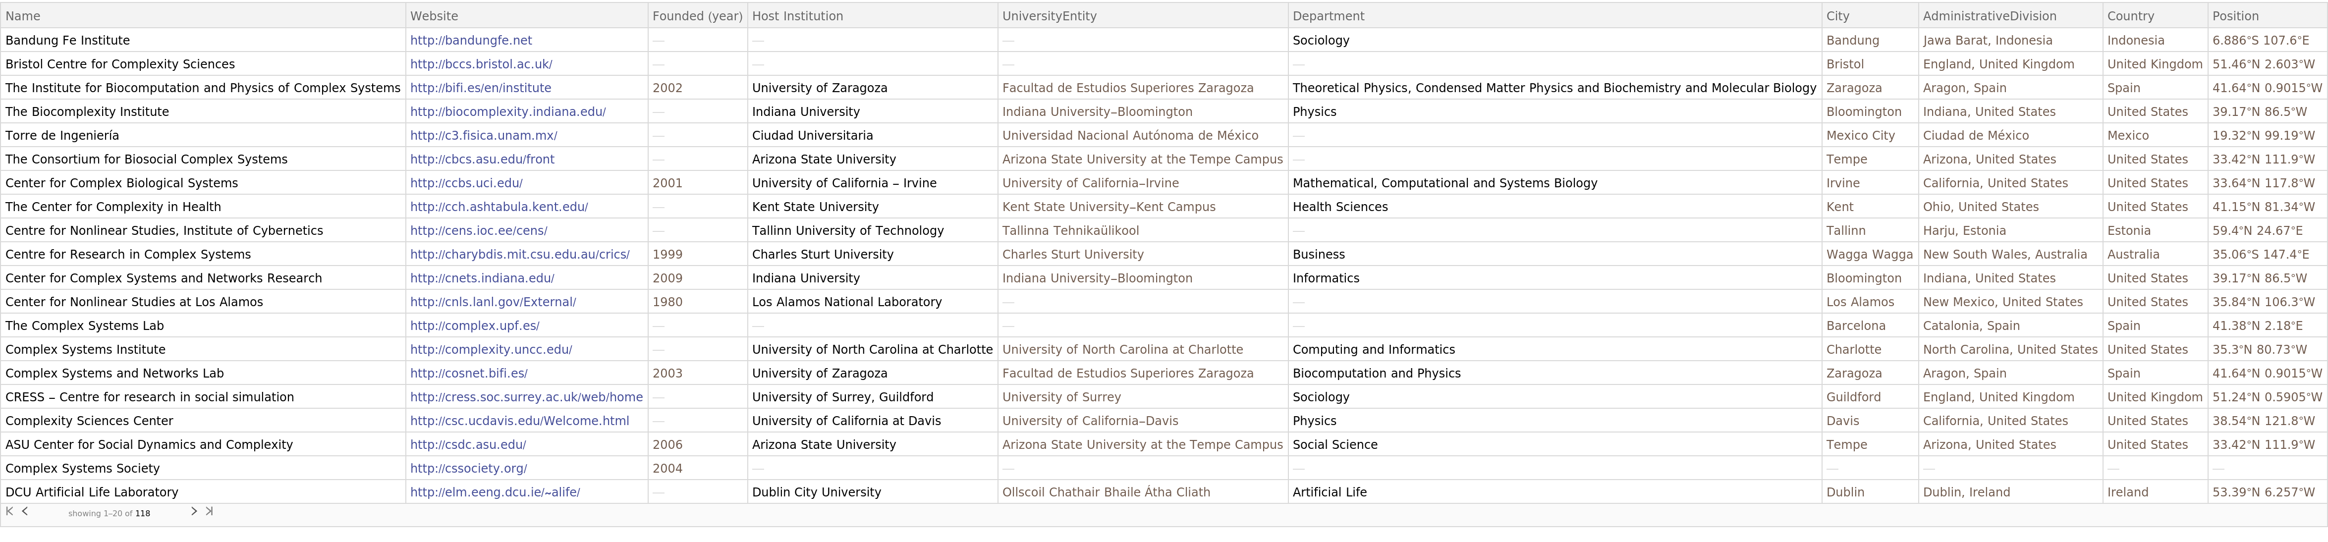Click the Host Institution column header
2328x542 pixels.
click(797, 16)
